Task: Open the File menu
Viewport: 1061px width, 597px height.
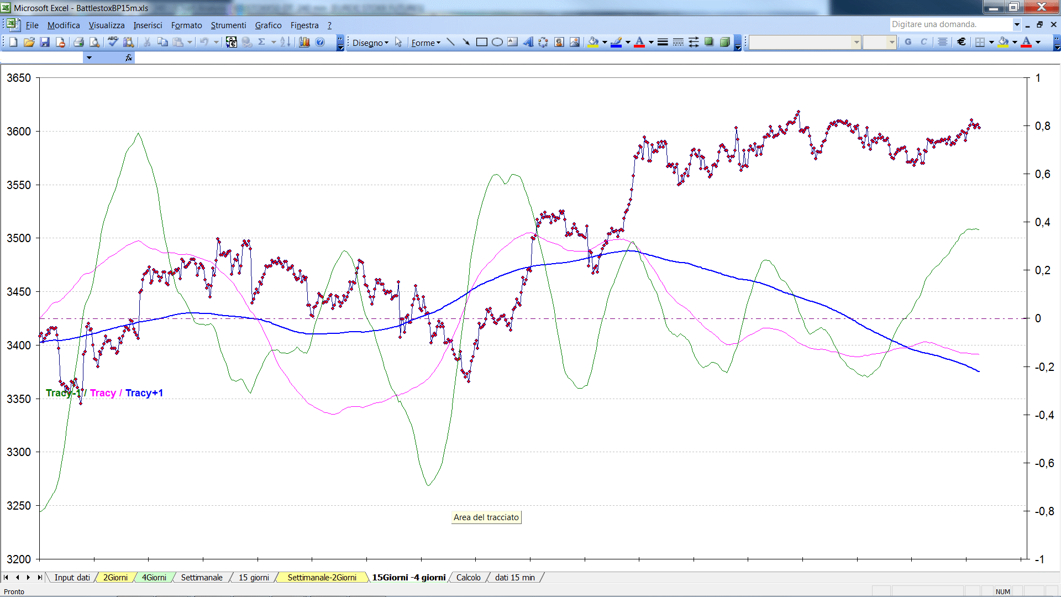Action: [32, 25]
